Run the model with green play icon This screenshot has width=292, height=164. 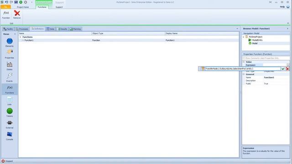(21, 2)
